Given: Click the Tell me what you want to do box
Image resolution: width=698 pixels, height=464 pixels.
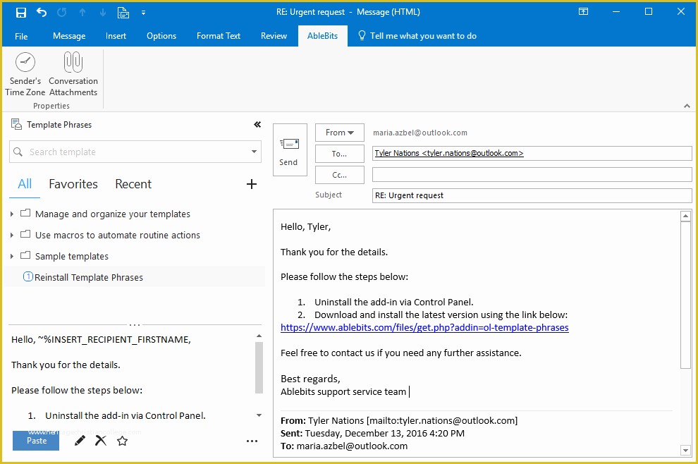Looking at the screenshot, I should (417, 36).
